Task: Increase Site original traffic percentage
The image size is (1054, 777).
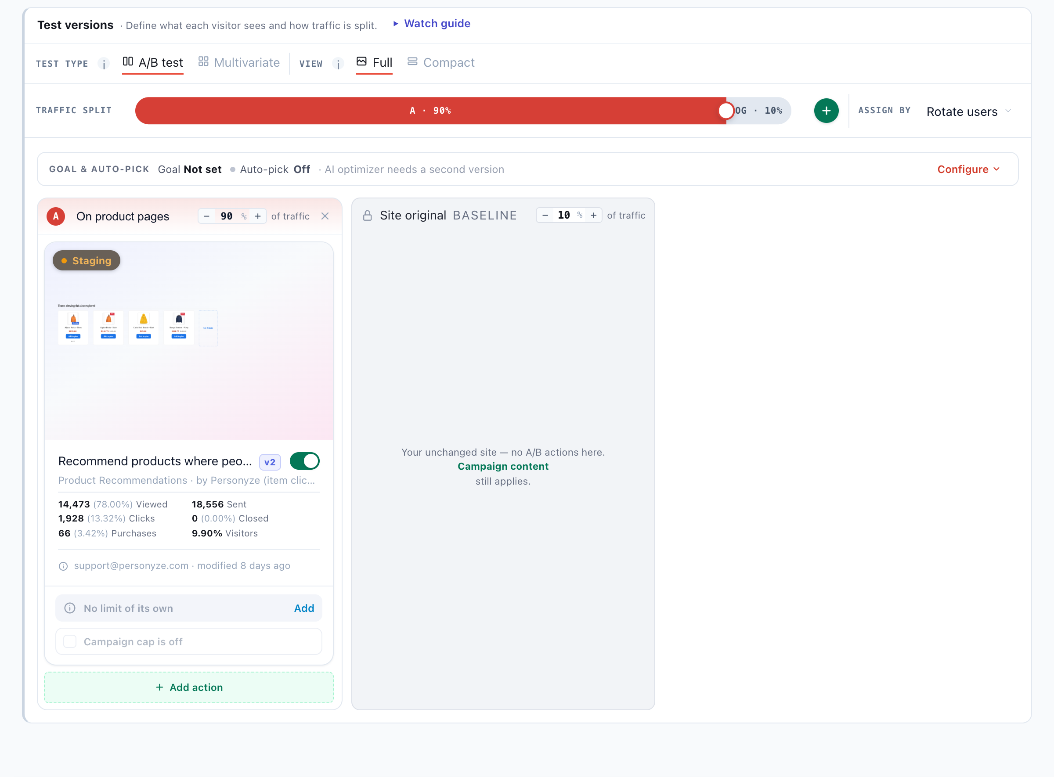Action: tap(594, 216)
